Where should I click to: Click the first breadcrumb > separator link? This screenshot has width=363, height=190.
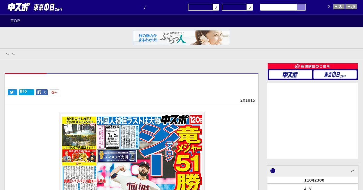click(x=7, y=54)
